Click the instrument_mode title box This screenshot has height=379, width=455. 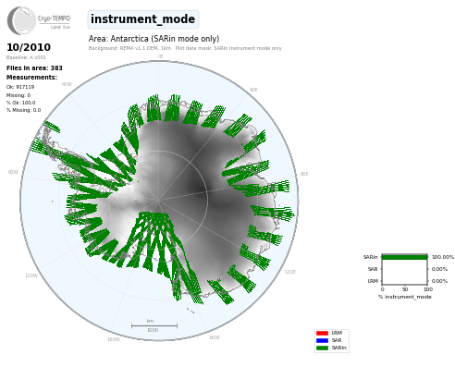tap(143, 19)
